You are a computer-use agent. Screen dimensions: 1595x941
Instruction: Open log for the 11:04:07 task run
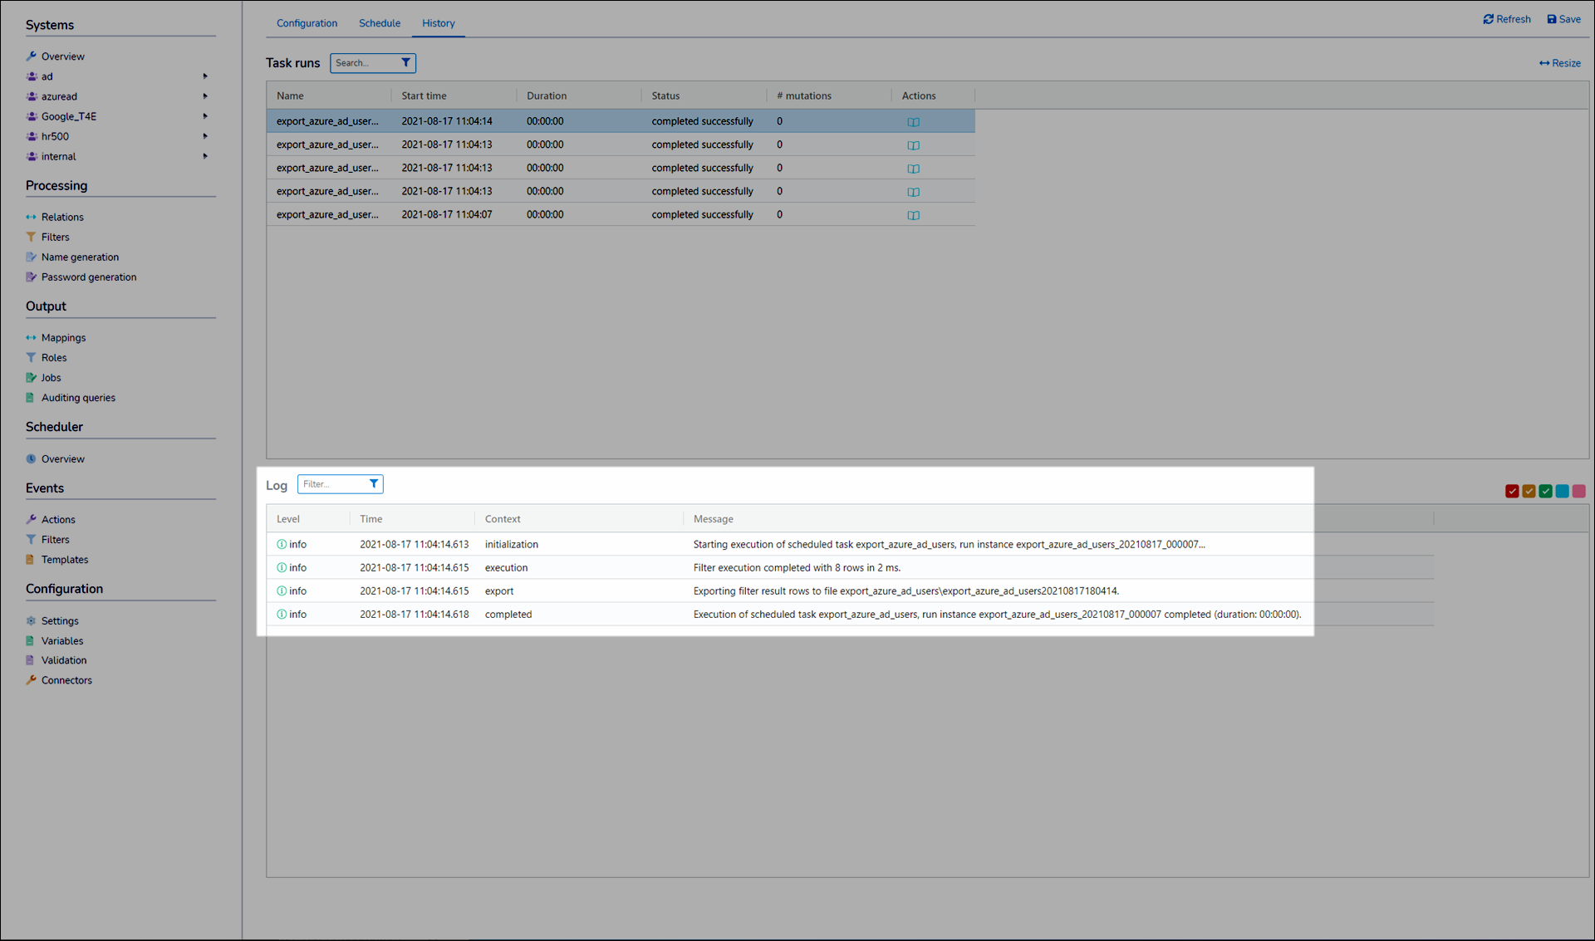913,215
